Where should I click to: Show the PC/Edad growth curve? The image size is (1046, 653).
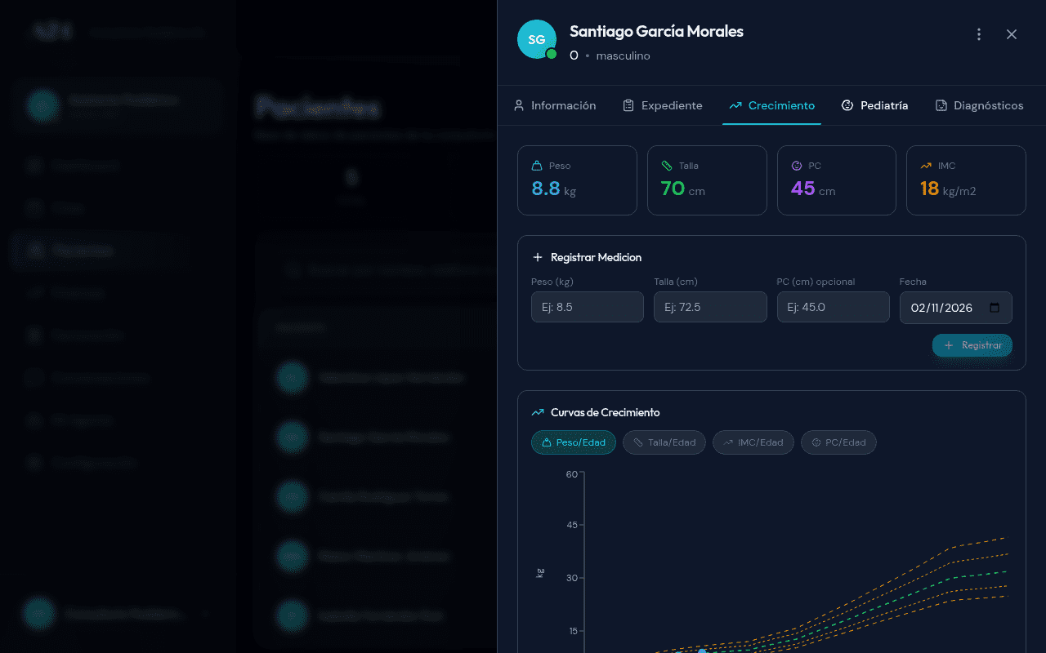pyautogui.click(x=838, y=442)
